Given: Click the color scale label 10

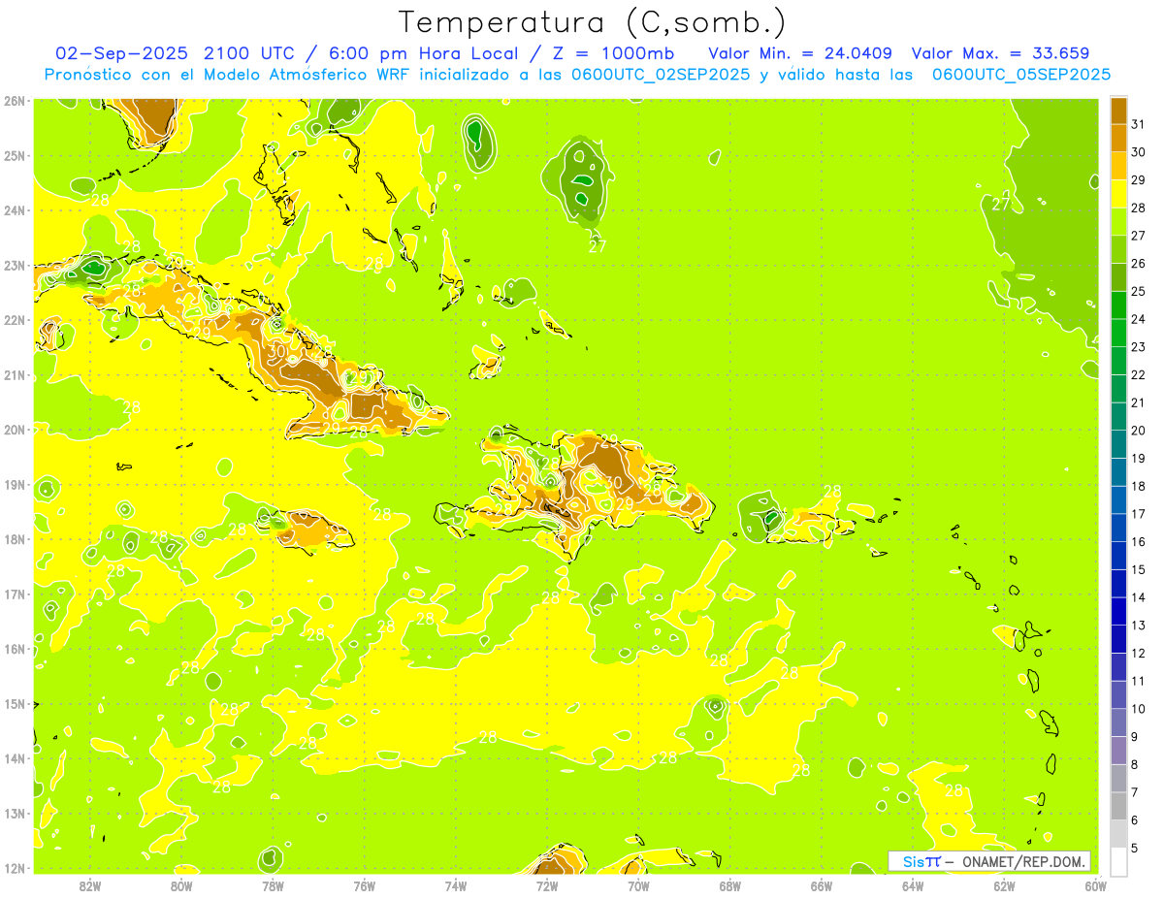Looking at the screenshot, I should click(1139, 709).
